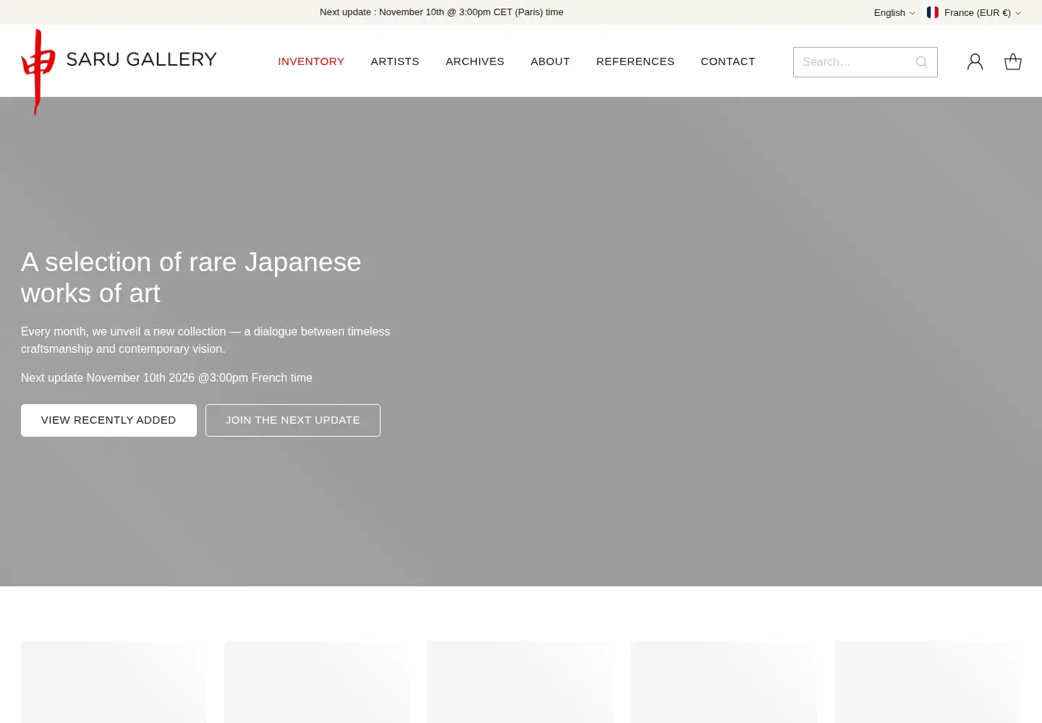Click the 'Every month, we unveil' paragraph
Image resolution: width=1042 pixels, height=723 pixels.
click(x=206, y=340)
